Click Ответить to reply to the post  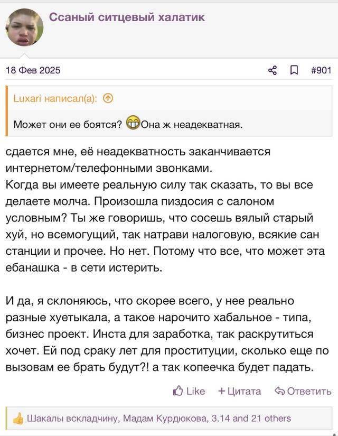point(309,391)
